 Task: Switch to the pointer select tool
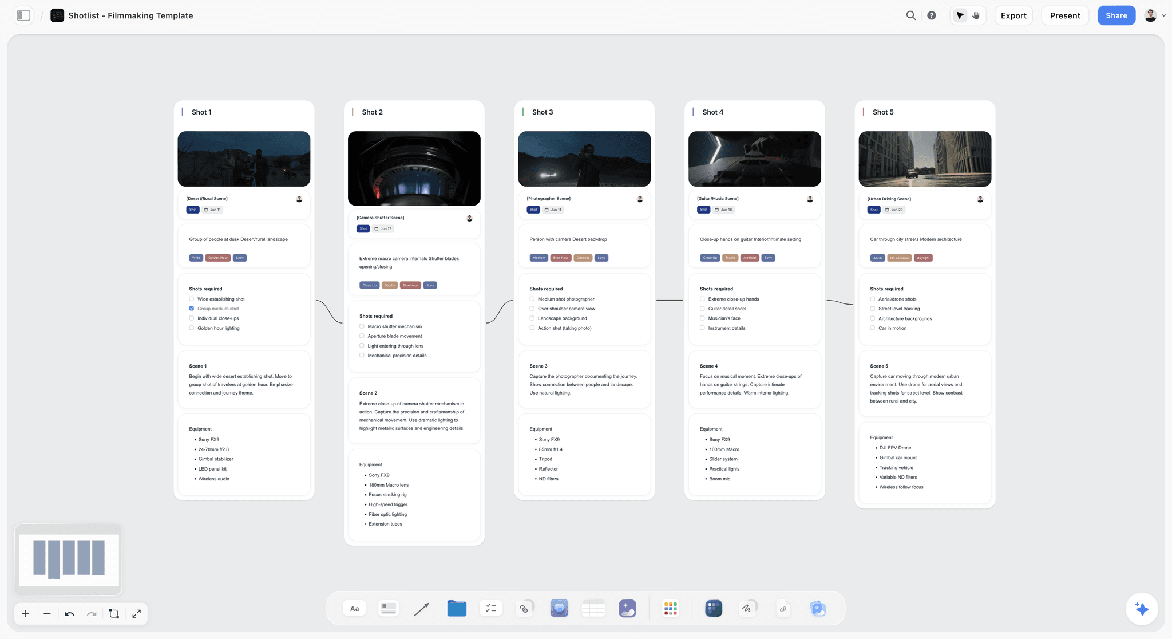point(960,15)
